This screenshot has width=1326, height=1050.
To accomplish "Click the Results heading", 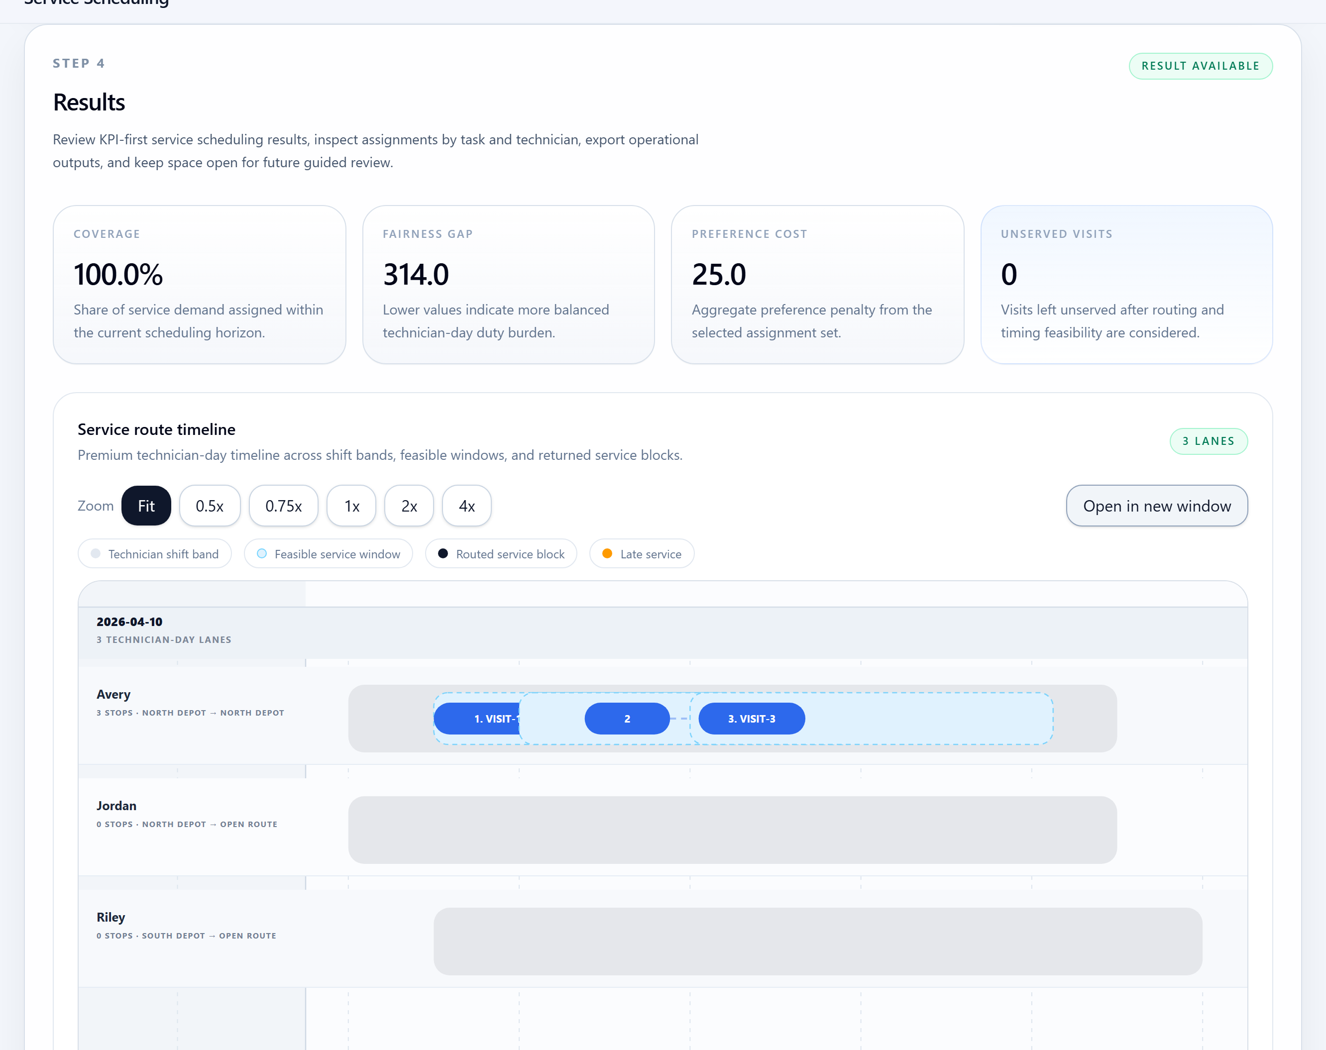I will pyautogui.click(x=89, y=102).
